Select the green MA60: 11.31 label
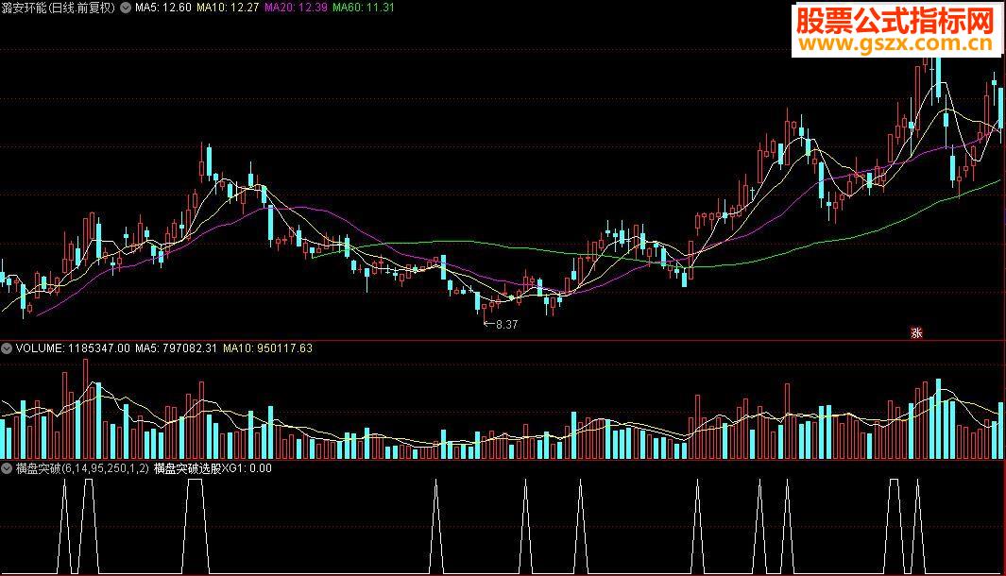 (x=363, y=8)
